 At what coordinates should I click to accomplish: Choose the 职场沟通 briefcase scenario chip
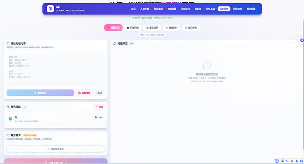(x=133, y=28)
